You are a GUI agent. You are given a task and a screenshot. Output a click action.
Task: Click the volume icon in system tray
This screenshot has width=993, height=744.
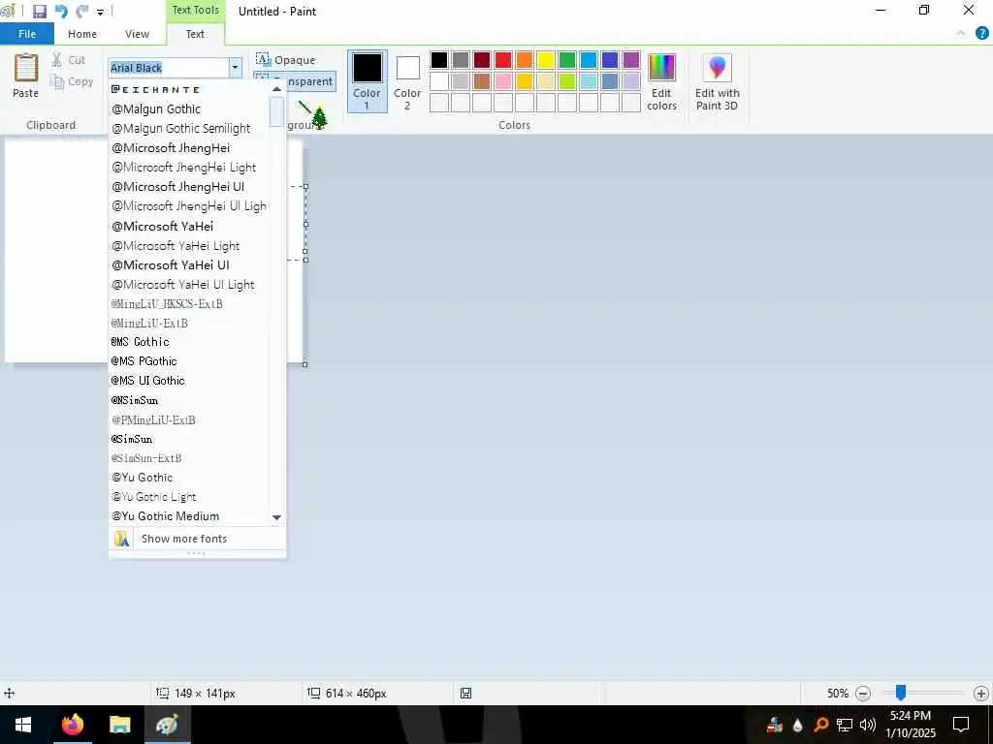click(x=868, y=725)
